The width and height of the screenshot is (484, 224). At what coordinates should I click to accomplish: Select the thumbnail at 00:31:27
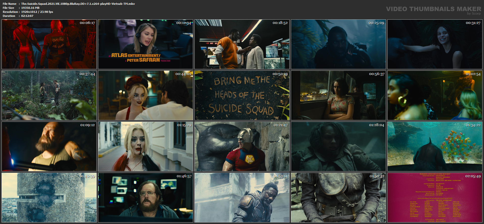pyautogui.click(x=435, y=44)
